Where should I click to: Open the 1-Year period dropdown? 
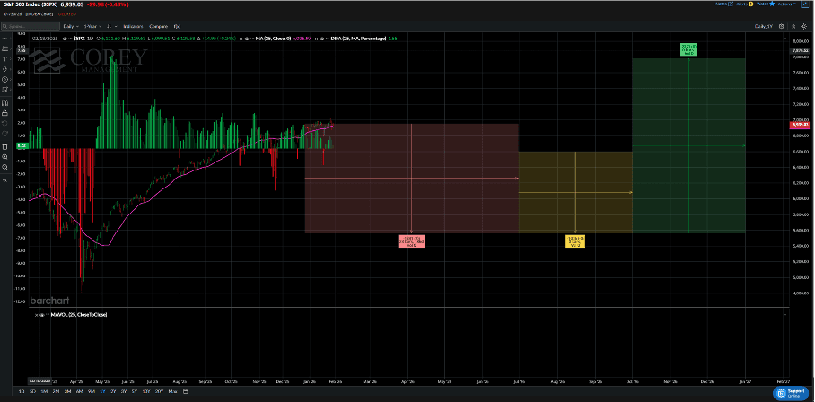coord(92,26)
